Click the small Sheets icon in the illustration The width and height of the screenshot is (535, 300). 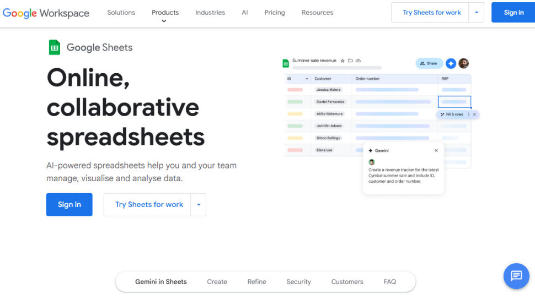coord(286,63)
